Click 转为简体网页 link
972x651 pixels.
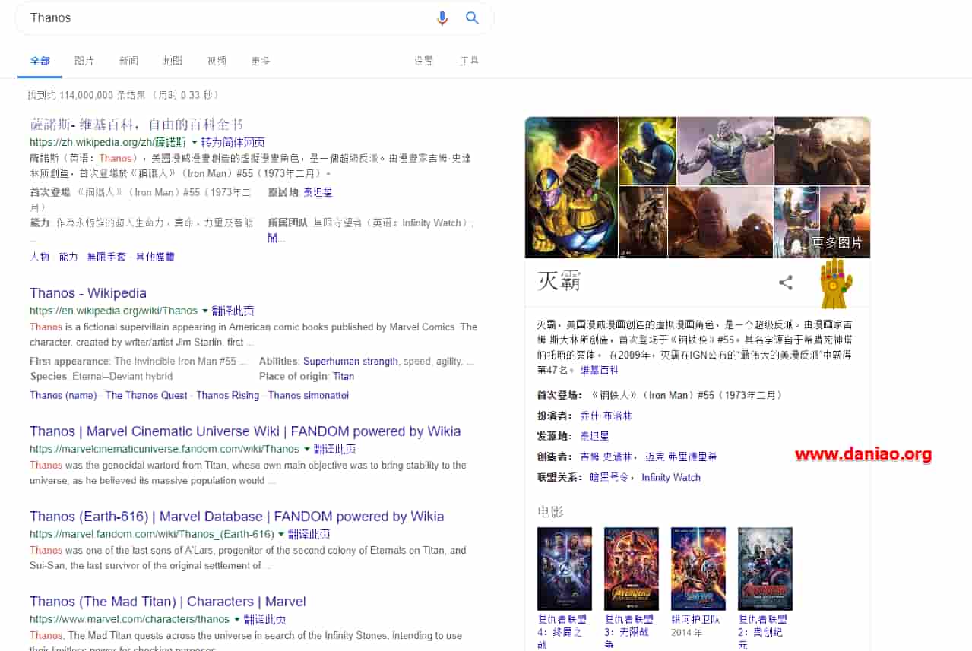click(233, 142)
